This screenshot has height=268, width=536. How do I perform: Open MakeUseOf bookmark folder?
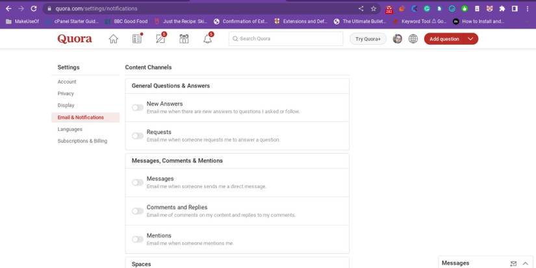tap(23, 21)
